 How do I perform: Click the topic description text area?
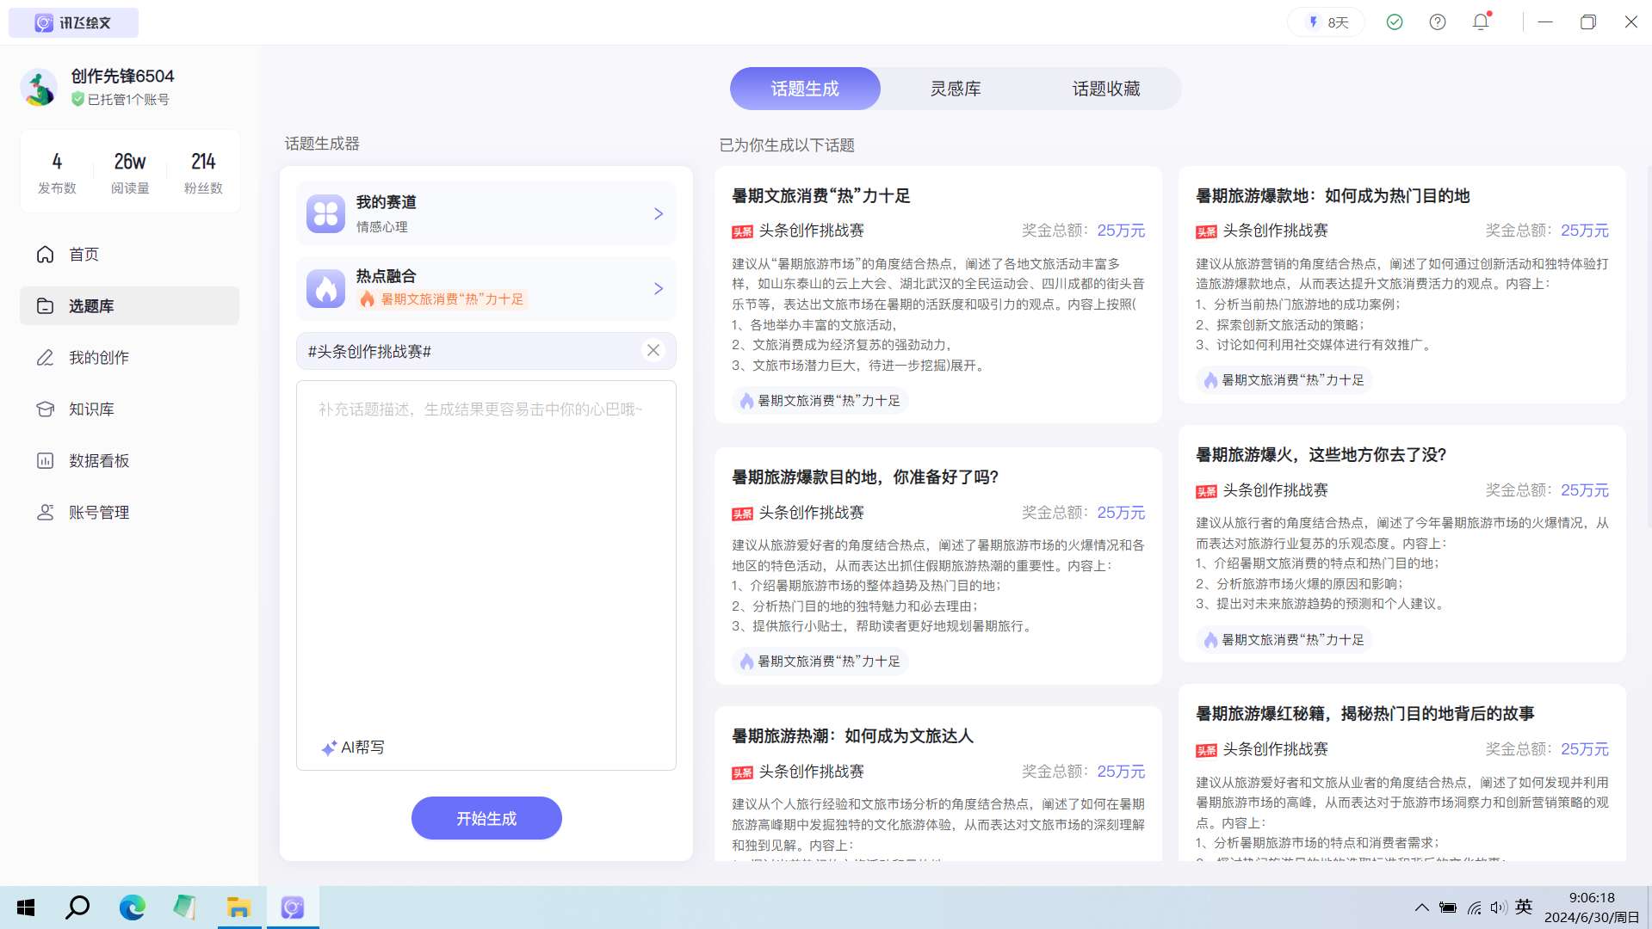tap(486, 559)
